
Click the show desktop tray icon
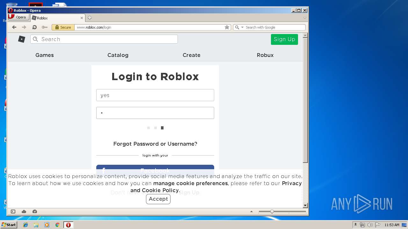404,225
